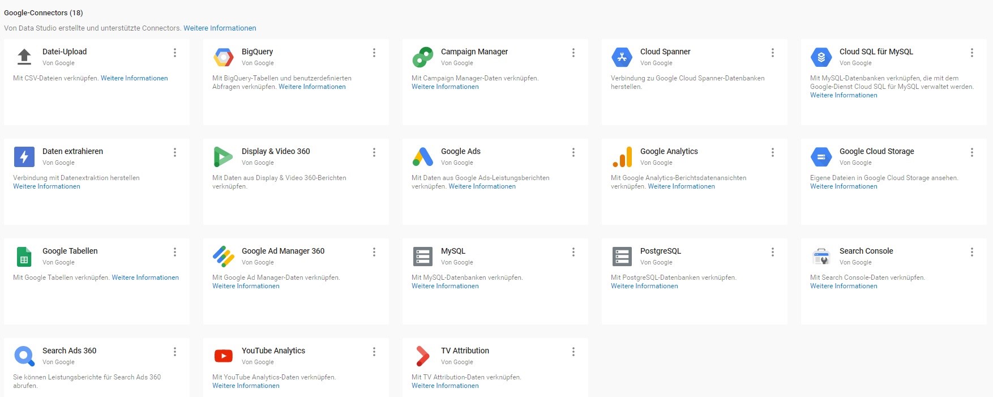Follow YouTube Analytics Weitere Informationen link
Screen dimensions: 993x397
point(246,386)
